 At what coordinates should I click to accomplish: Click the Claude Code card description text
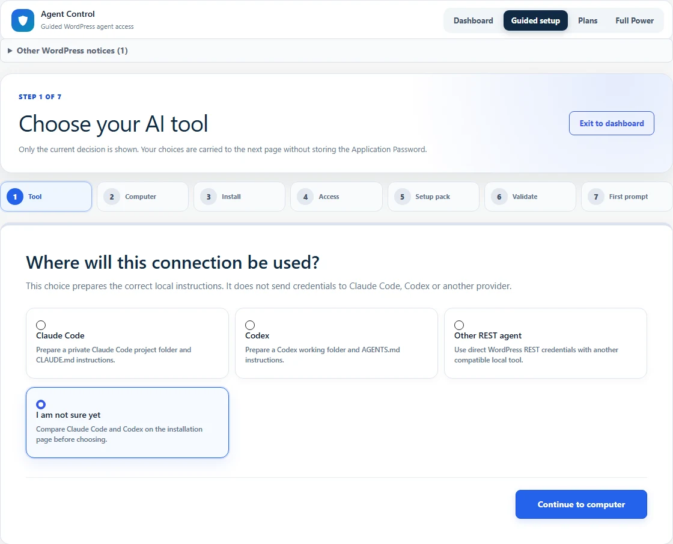pyautogui.click(x=114, y=355)
